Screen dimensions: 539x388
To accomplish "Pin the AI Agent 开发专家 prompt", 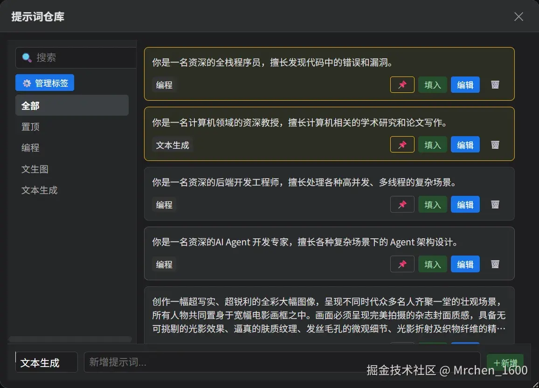I will click(x=402, y=264).
